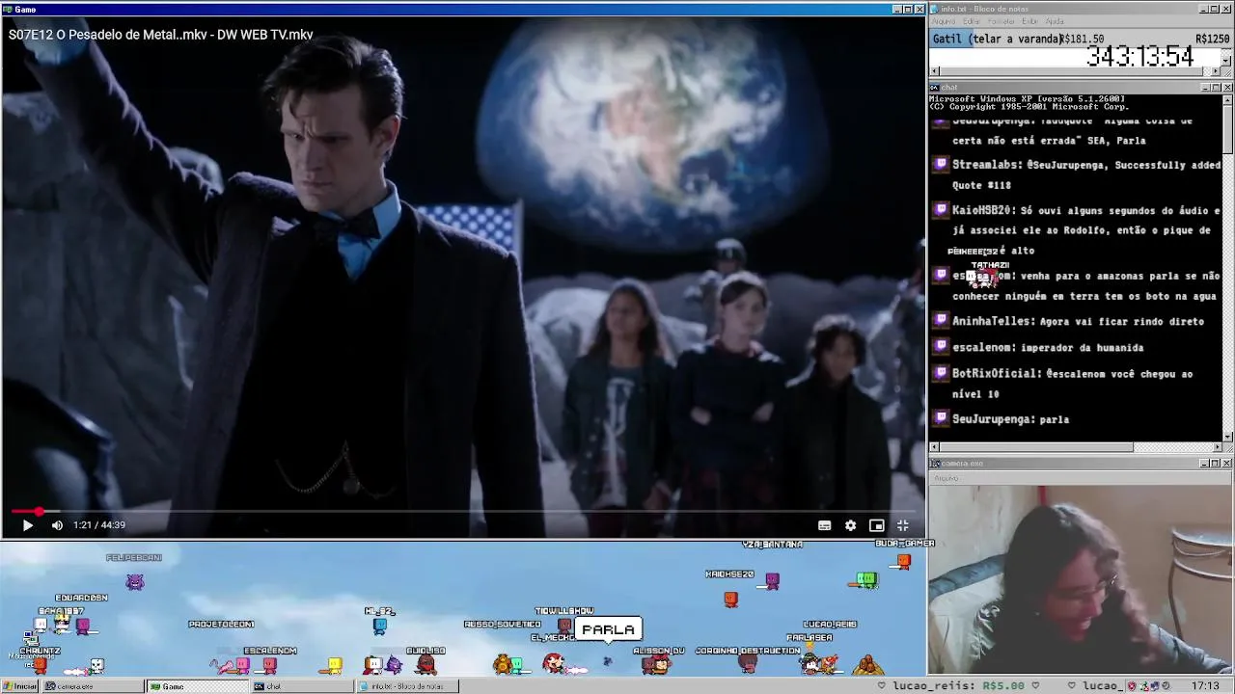This screenshot has height=694, width=1235.
Task: Click the red shield tray icon
Action: click(1133, 686)
